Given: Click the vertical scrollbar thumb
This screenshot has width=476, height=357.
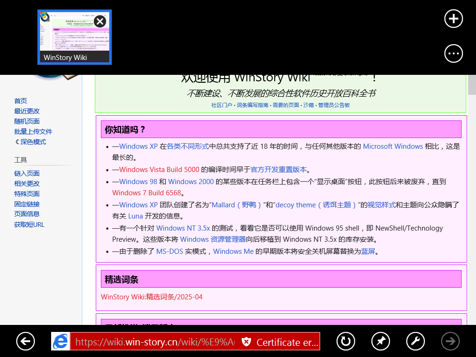Looking at the screenshot, I should [x=472, y=85].
